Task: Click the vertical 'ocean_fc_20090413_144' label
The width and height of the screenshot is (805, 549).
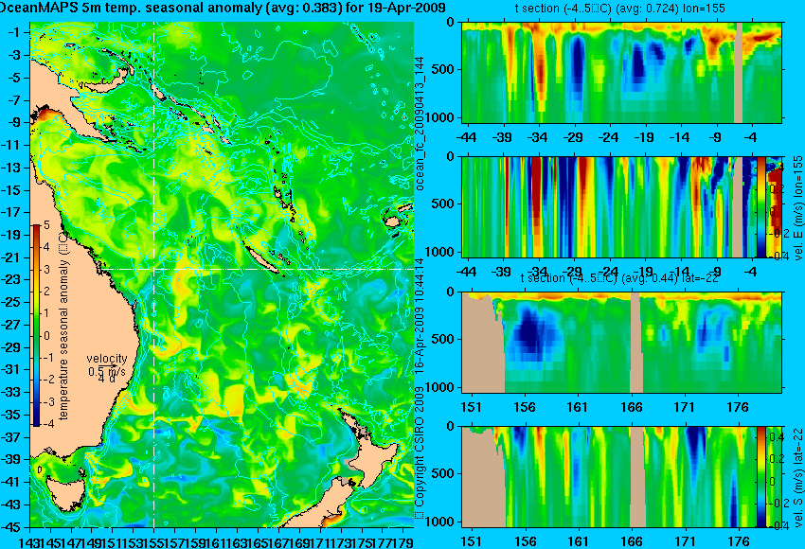Action: pyautogui.click(x=420, y=123)
